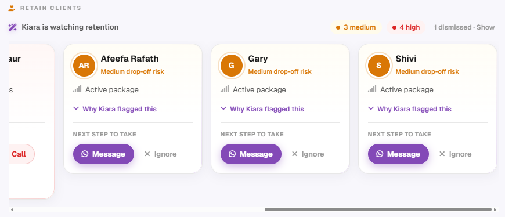Click Medium drop-off risk under Shivi

click(x=427, y=71)
